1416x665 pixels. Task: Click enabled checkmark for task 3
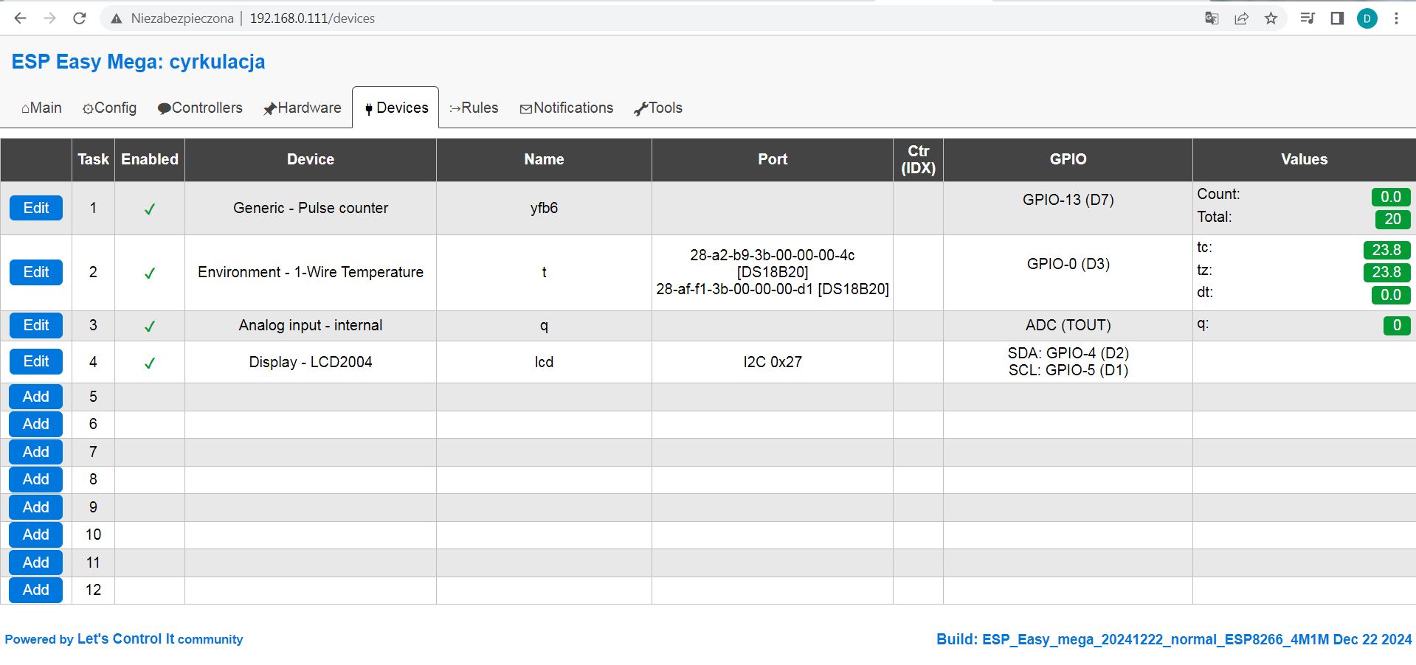(150, 326)
